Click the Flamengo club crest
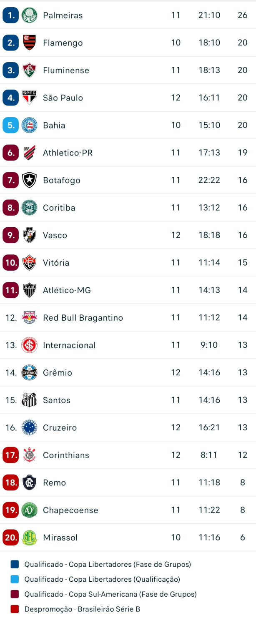The image size is (256, 623). [29, 43]
